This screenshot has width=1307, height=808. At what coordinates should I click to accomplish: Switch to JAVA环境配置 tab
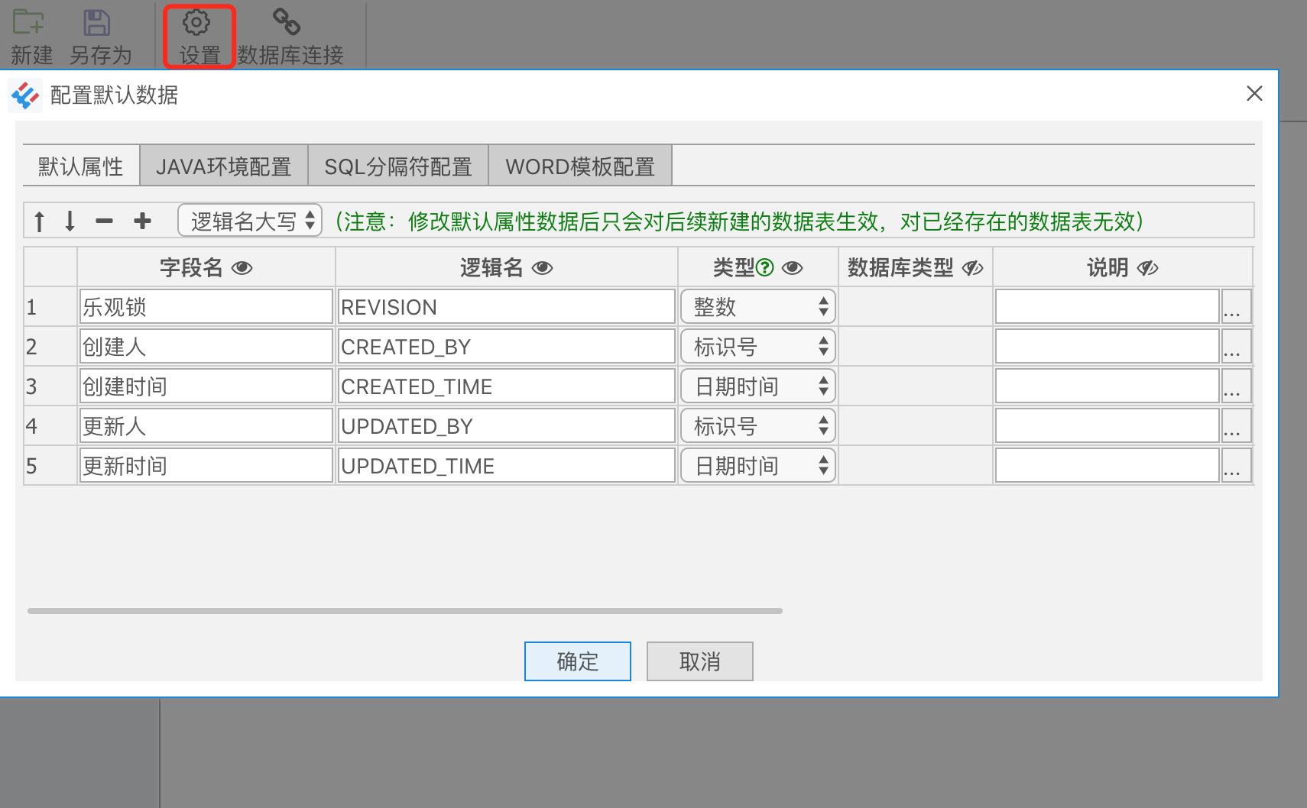(224, 166)
